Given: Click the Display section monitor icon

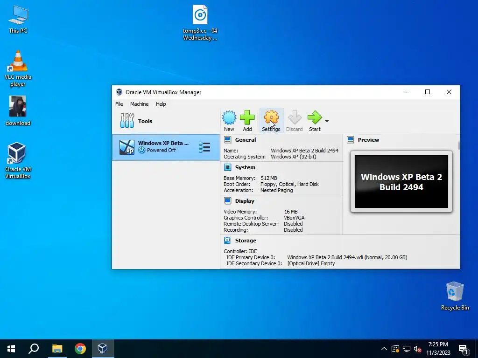Looking at the screenshot, I should (x=227, y=200).
